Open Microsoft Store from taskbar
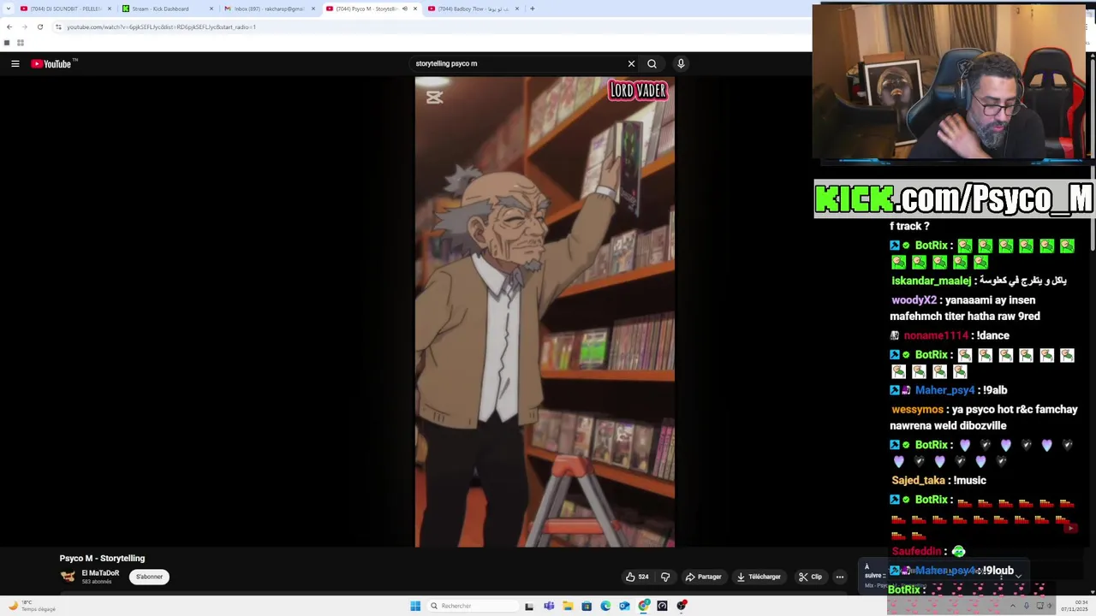The width and height of the screenshot is (1096, 616). 587,606
